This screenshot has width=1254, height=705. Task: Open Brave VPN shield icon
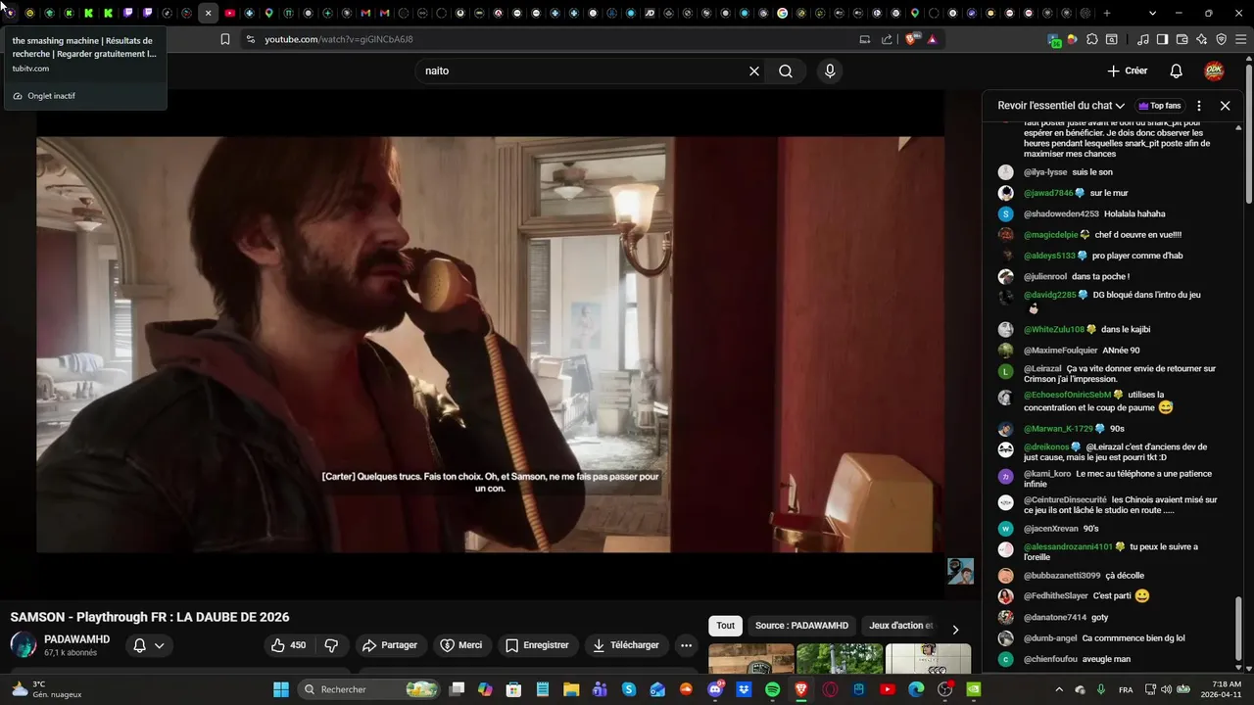coord(1221,39)
